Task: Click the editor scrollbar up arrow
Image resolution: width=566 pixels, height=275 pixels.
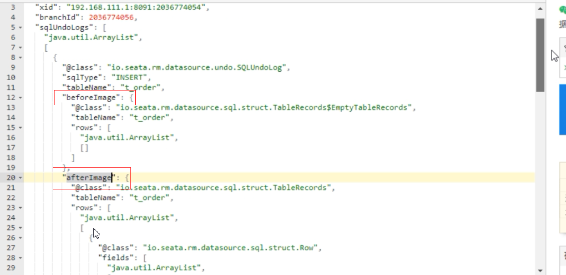Action: [x=540, y=9]
